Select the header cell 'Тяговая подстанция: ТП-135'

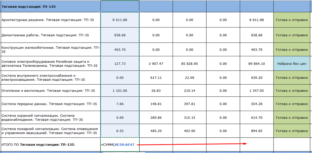(50, 6)
